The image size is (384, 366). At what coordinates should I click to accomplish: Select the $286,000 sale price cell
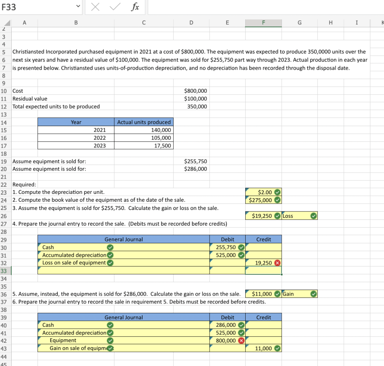[x=191, y=169]
